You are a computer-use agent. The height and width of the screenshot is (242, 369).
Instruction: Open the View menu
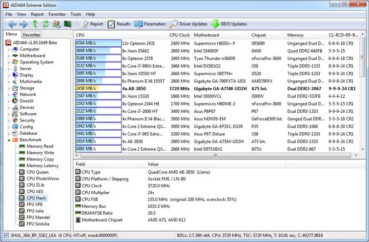click(x=21, y=14)
